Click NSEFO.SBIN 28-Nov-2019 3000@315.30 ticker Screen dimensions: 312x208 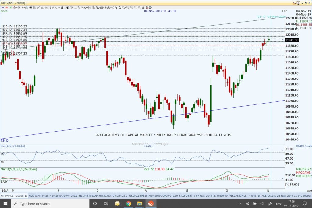coord(154,196)
